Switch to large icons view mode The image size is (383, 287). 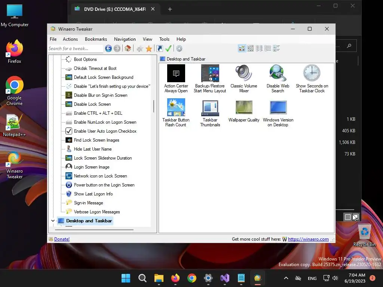(242, 48)
